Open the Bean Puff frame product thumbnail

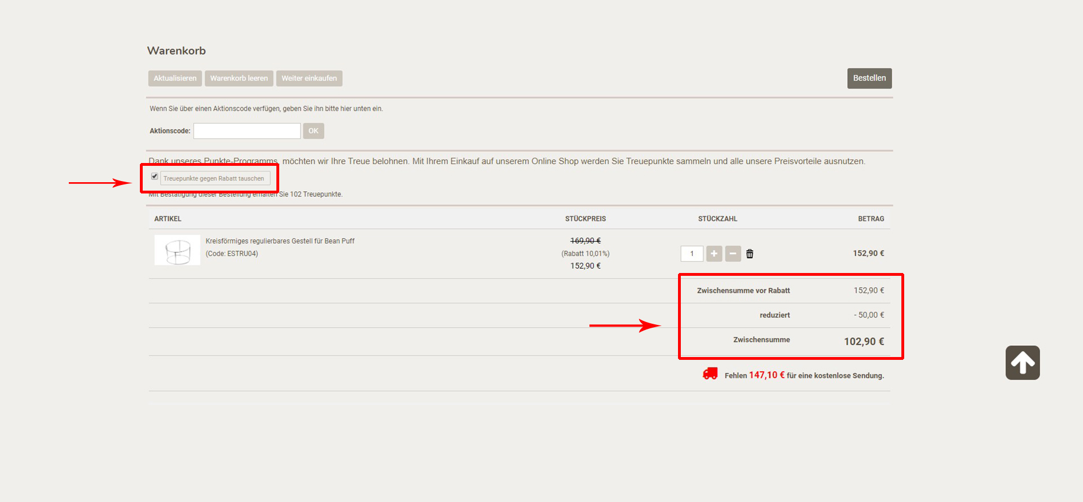click(x=177, y=250)
